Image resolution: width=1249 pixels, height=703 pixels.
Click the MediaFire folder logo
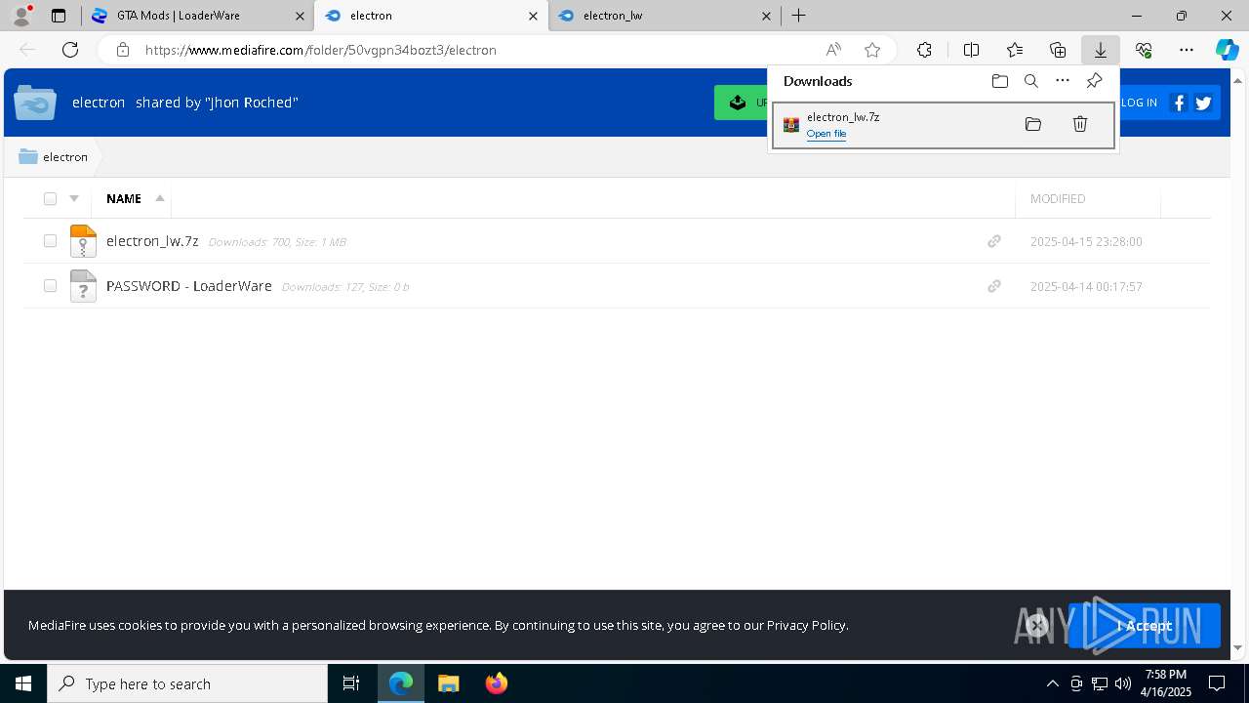click(x=35, y=103)
